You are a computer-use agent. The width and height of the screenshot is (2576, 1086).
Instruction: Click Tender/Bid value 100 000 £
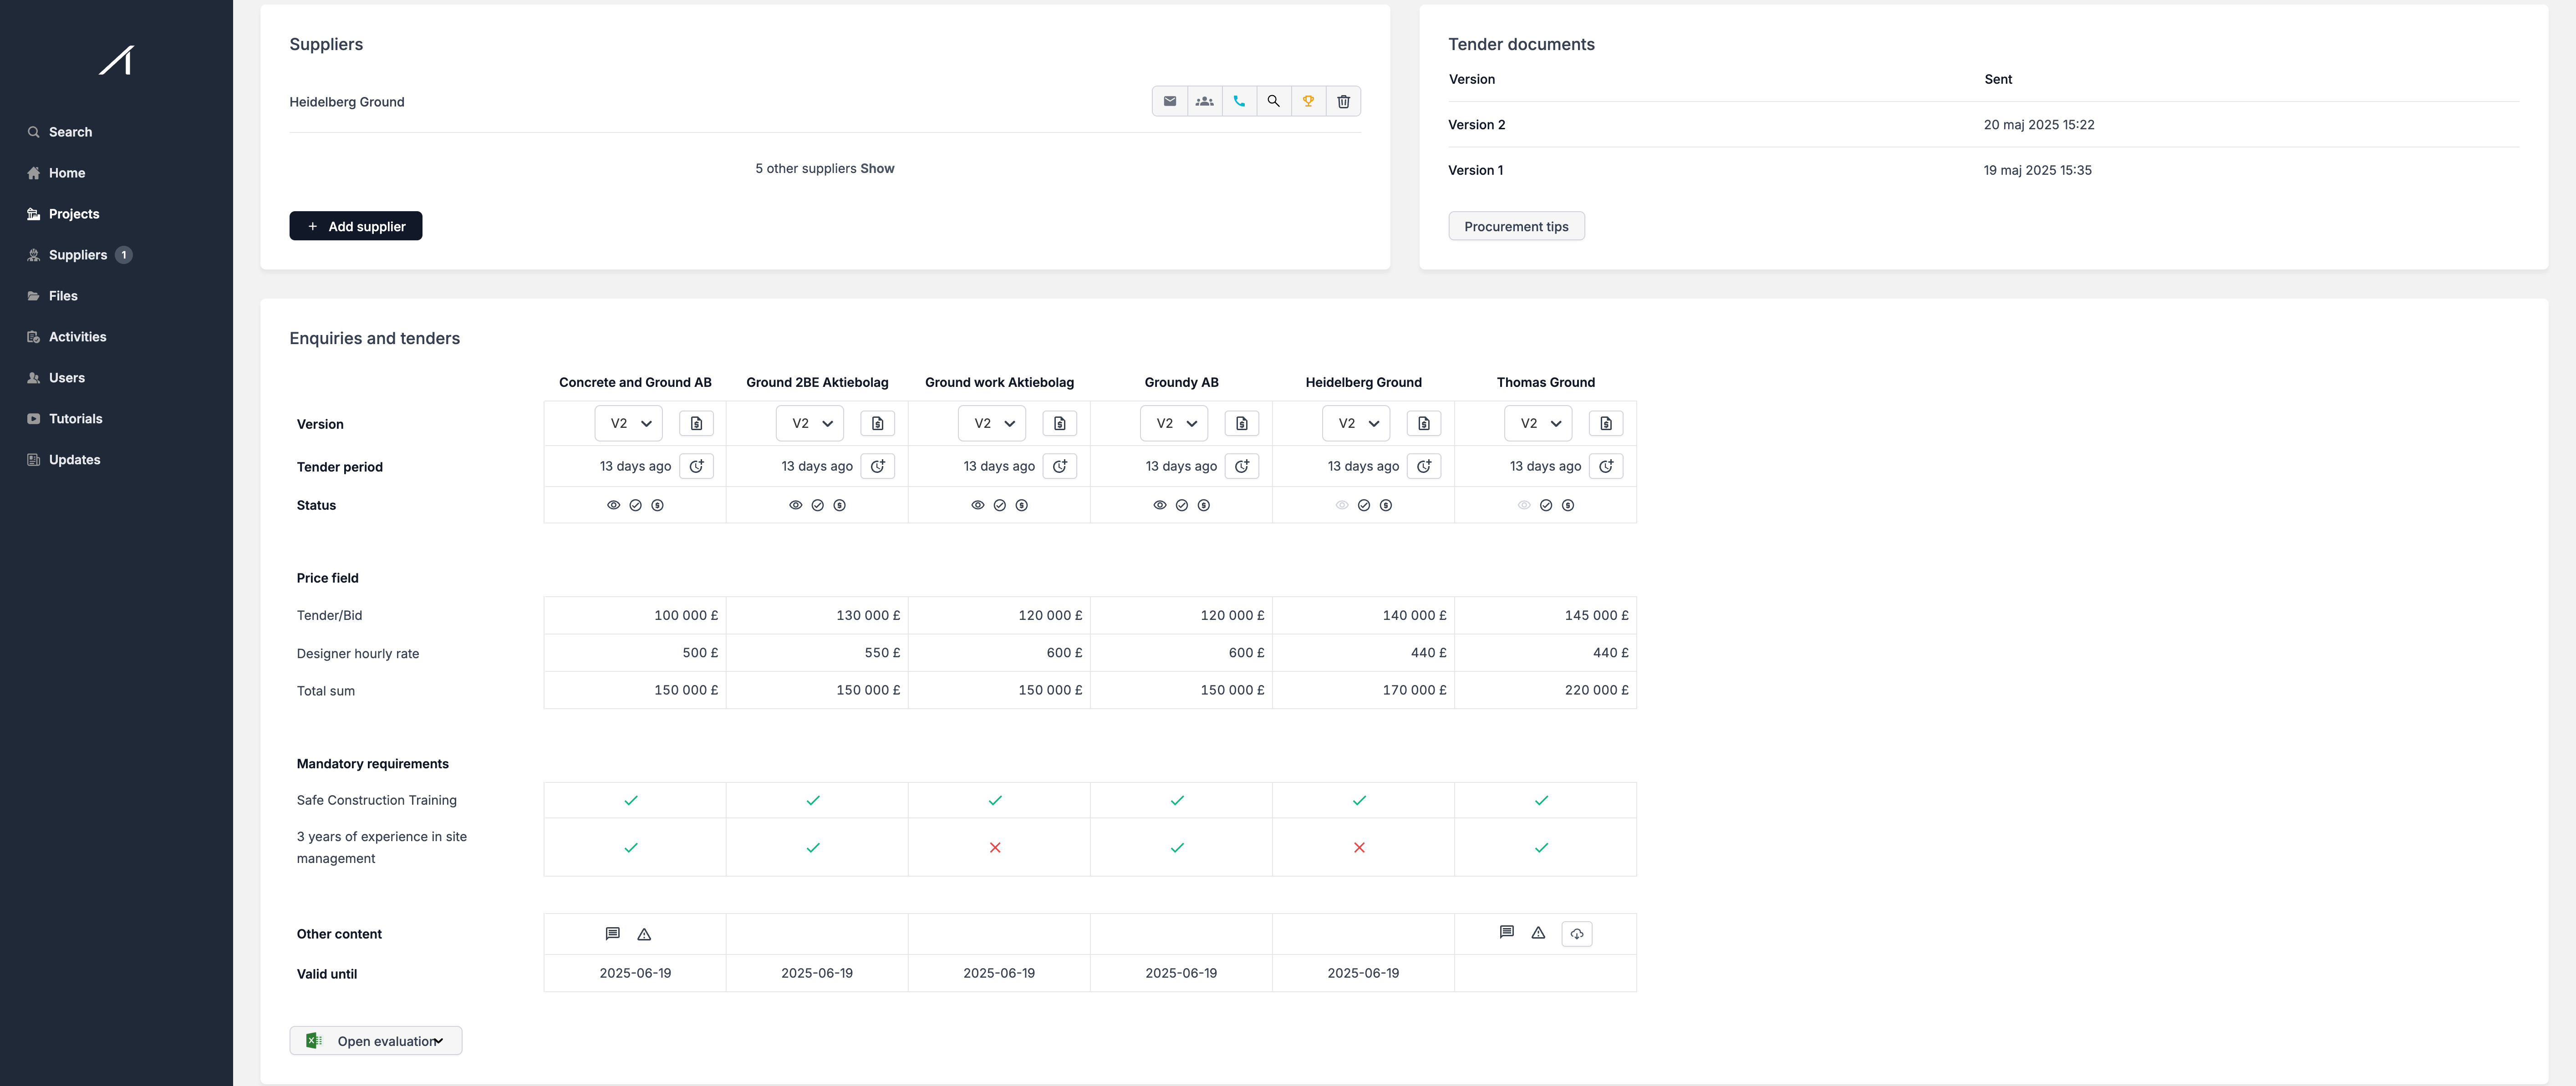(686, 615)
